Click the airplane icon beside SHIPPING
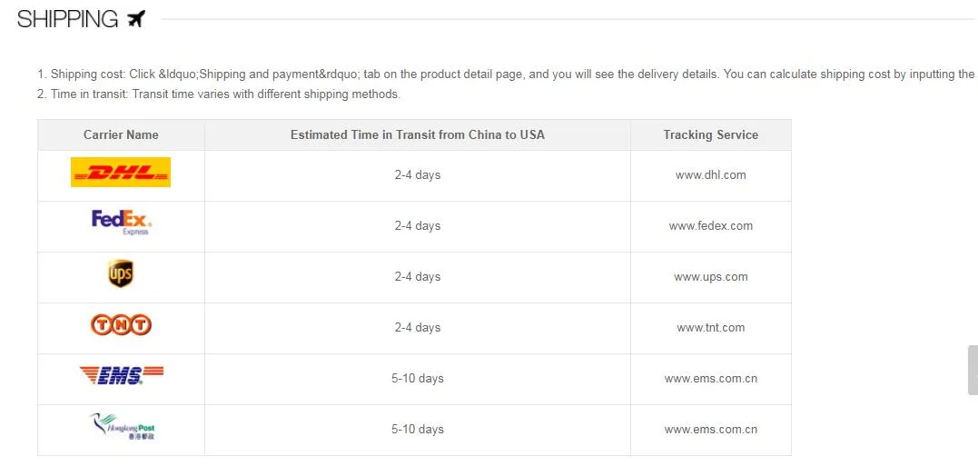This screenshot has width=978, height=476. 136,19
